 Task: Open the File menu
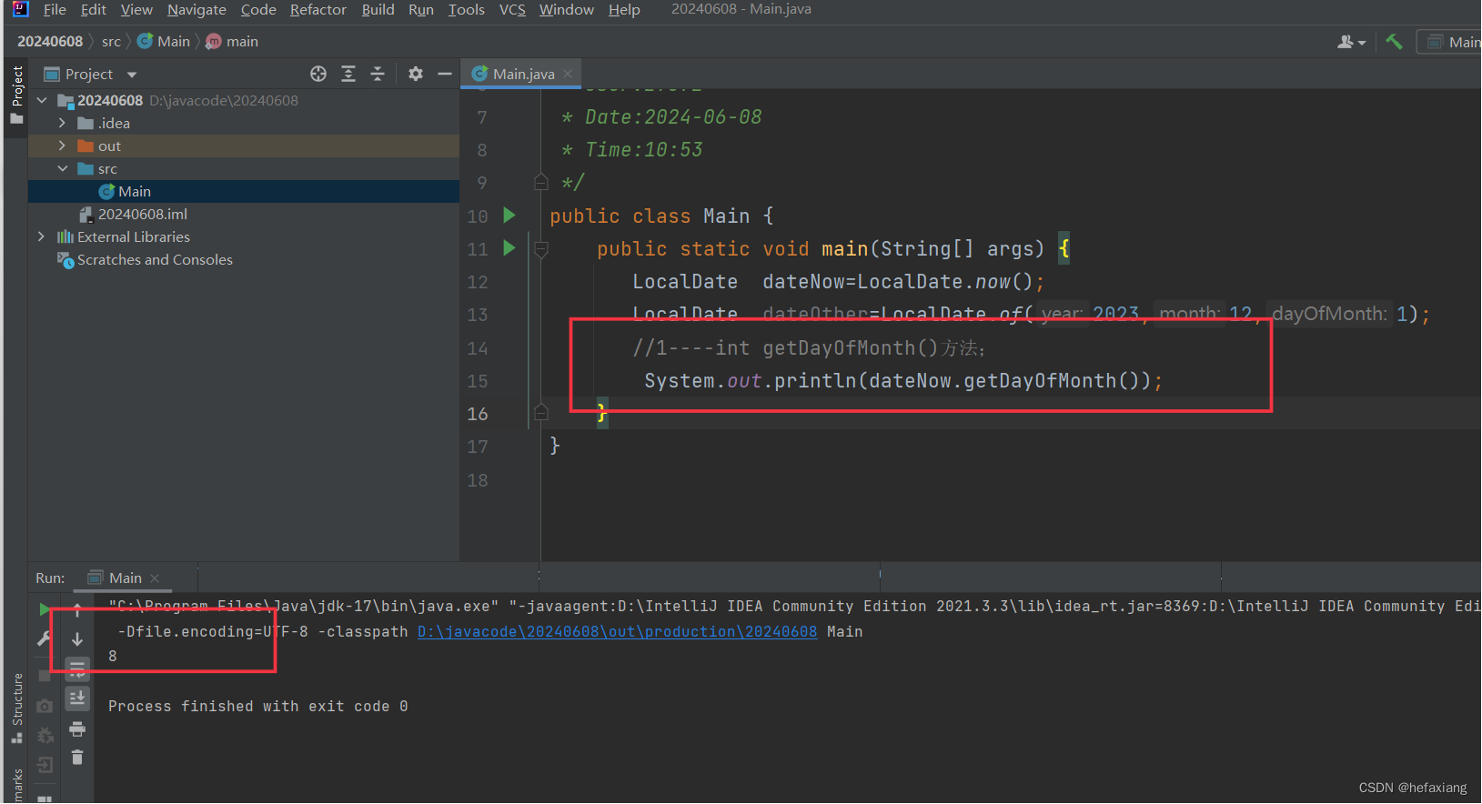55,10
